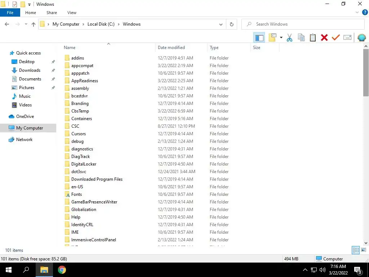
Task: Click the Rename toolbar icon
Action: 347,38
